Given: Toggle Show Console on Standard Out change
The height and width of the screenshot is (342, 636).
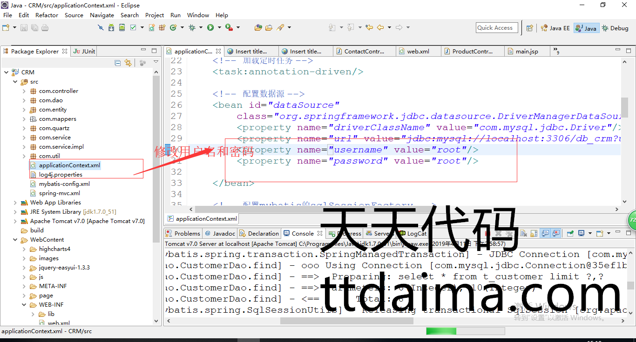Looking at the screenshot, I should click(x=544, y=233).
